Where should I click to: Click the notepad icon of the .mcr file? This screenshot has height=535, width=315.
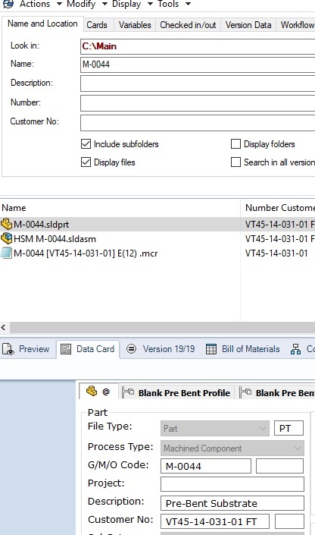coord(7,253)
